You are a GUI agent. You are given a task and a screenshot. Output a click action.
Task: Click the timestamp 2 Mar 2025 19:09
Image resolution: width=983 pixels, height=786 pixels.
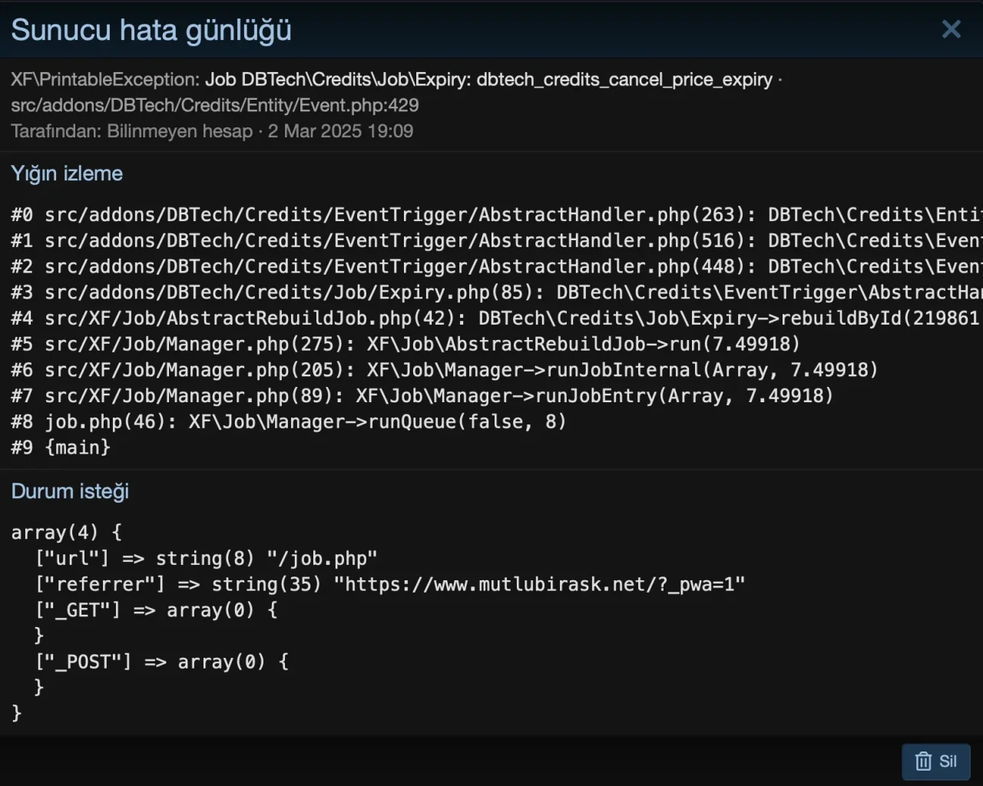click(340, 131)
